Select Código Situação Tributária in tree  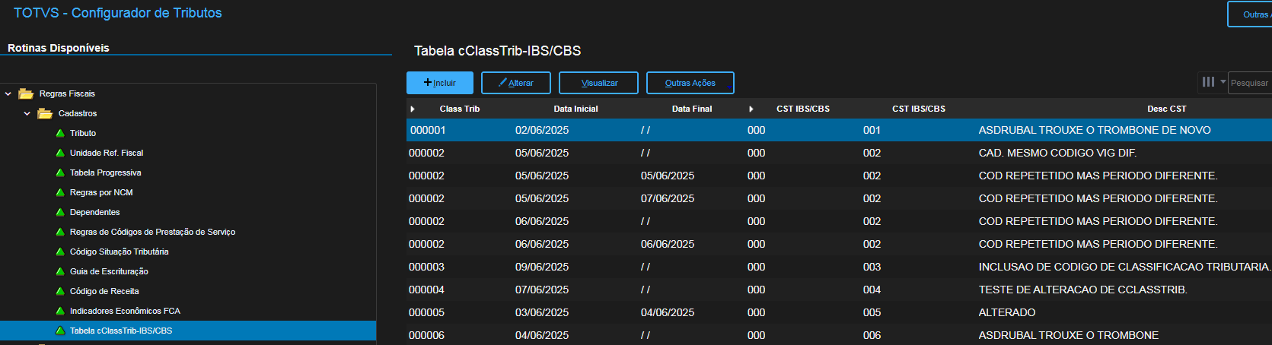pyautogui.click(x=119, y=252)
